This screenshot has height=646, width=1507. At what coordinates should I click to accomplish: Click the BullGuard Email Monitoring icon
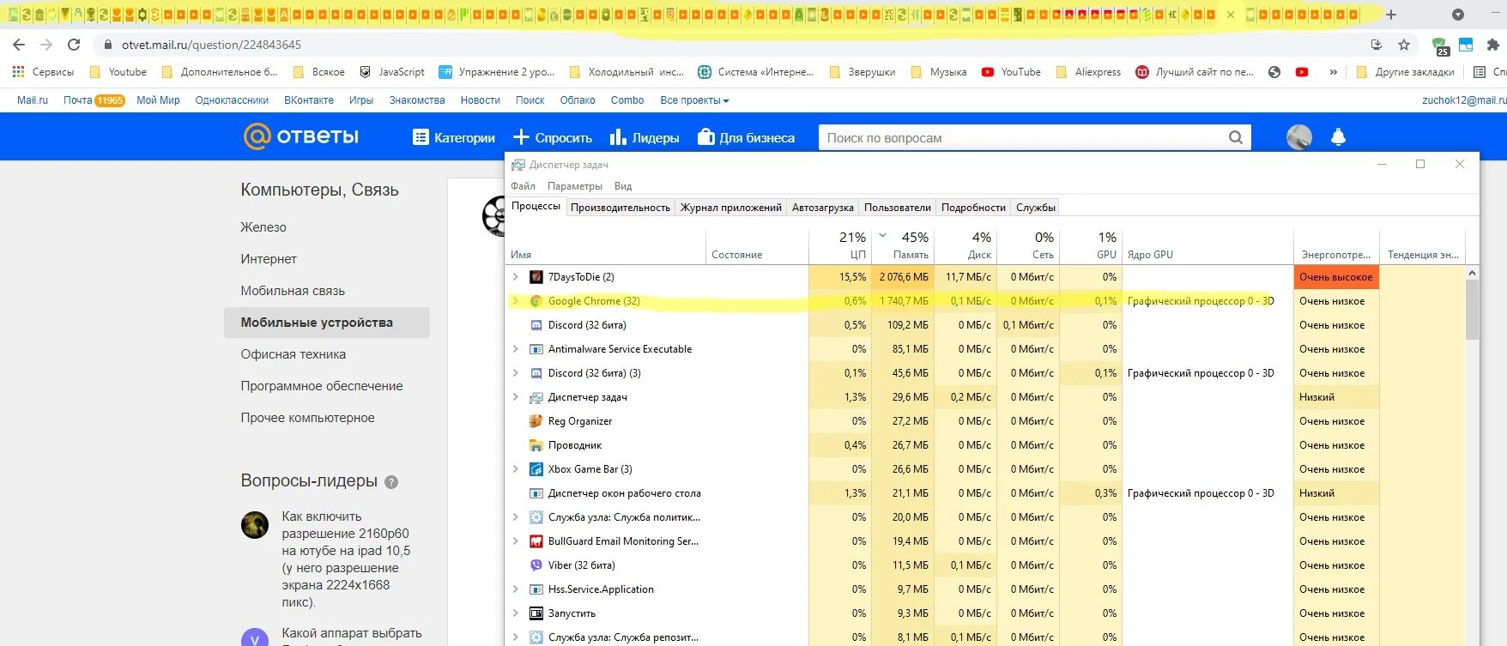536,541
